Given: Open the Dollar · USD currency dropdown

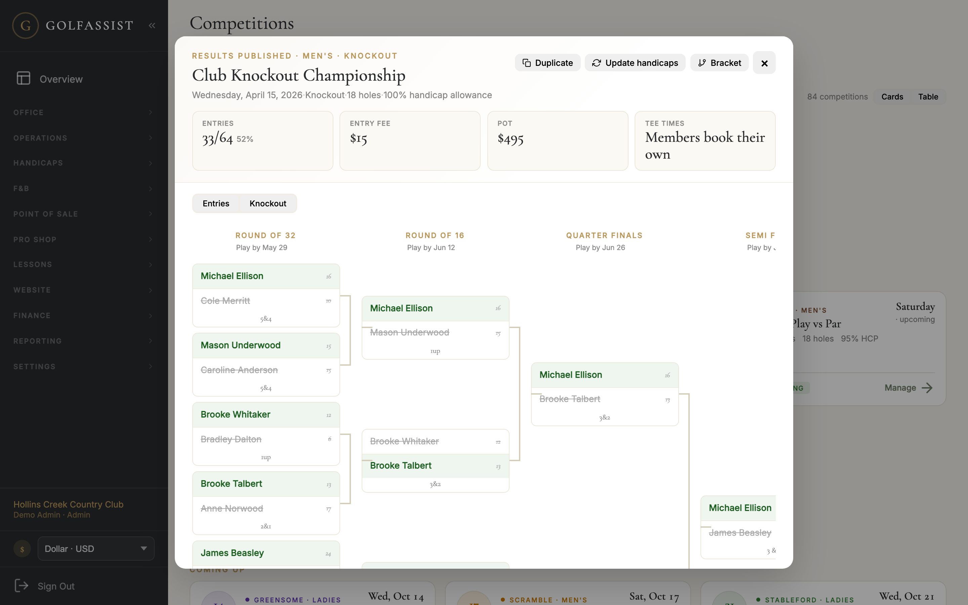Looking at the screenshot, I should point(96,549).
